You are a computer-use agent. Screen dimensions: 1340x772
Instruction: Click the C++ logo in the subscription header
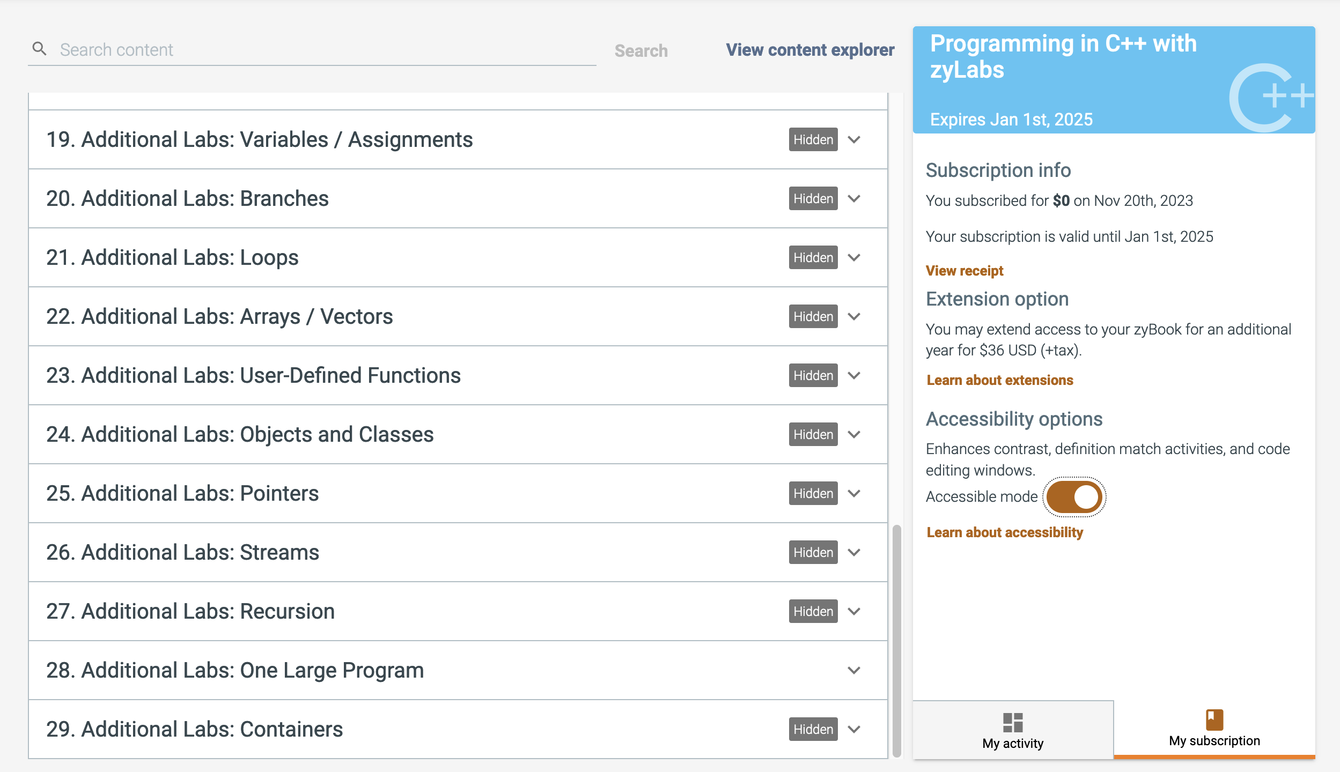click(x=1270, y=95)
